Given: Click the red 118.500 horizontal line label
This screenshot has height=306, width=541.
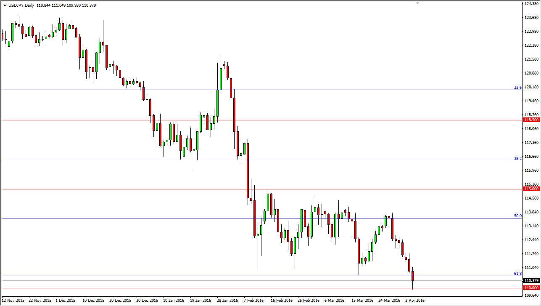Looking at the screenshot, I should tap(531, 120).
